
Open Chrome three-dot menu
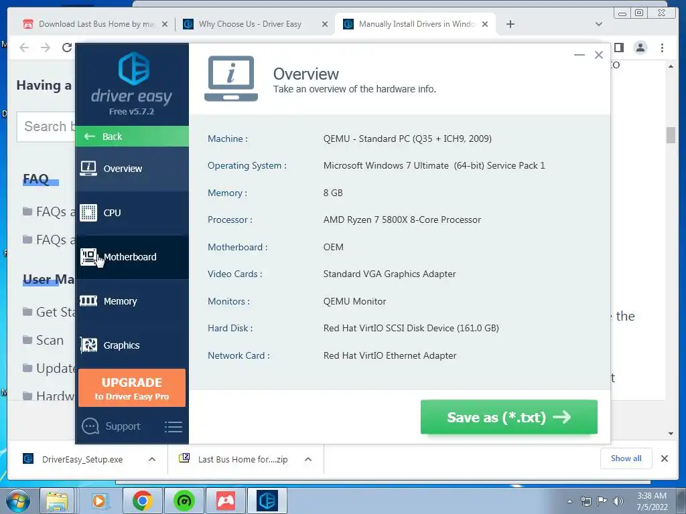click(x=662, y=48)
